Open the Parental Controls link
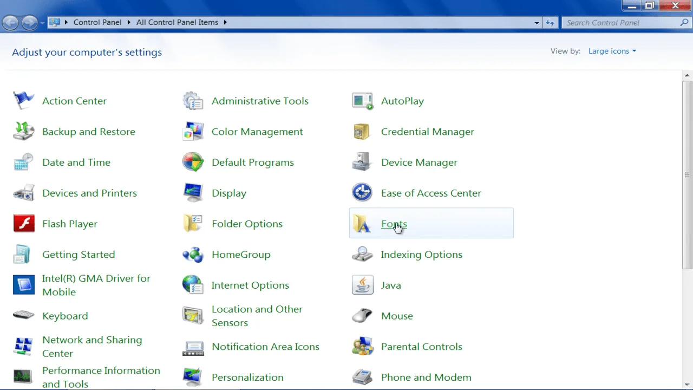Screen dimensions: 693x390 [422, 347]
